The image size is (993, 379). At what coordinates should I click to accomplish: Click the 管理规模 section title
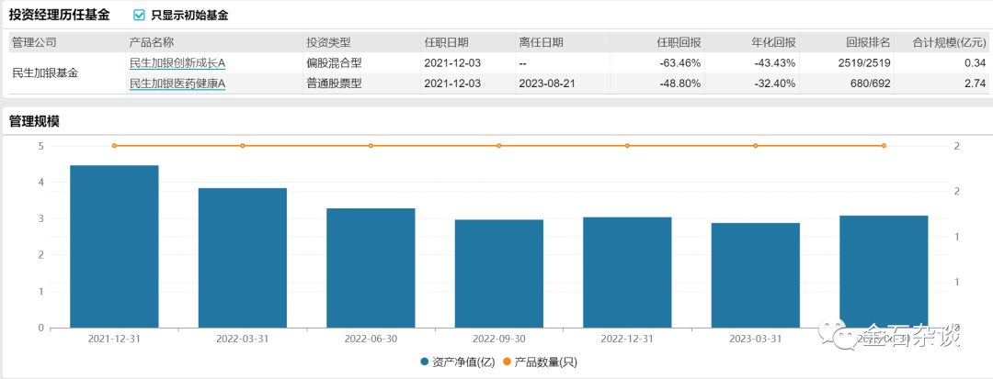[34, 123]
